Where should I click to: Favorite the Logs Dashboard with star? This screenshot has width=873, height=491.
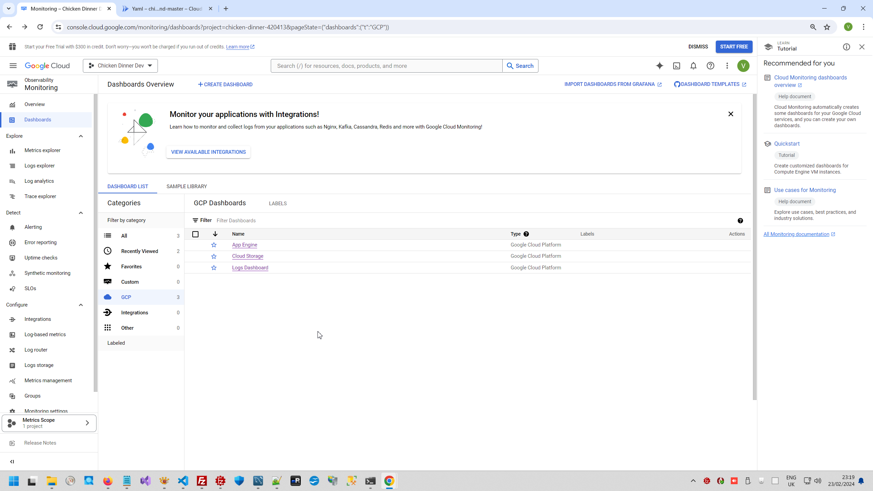coord(214,268)
